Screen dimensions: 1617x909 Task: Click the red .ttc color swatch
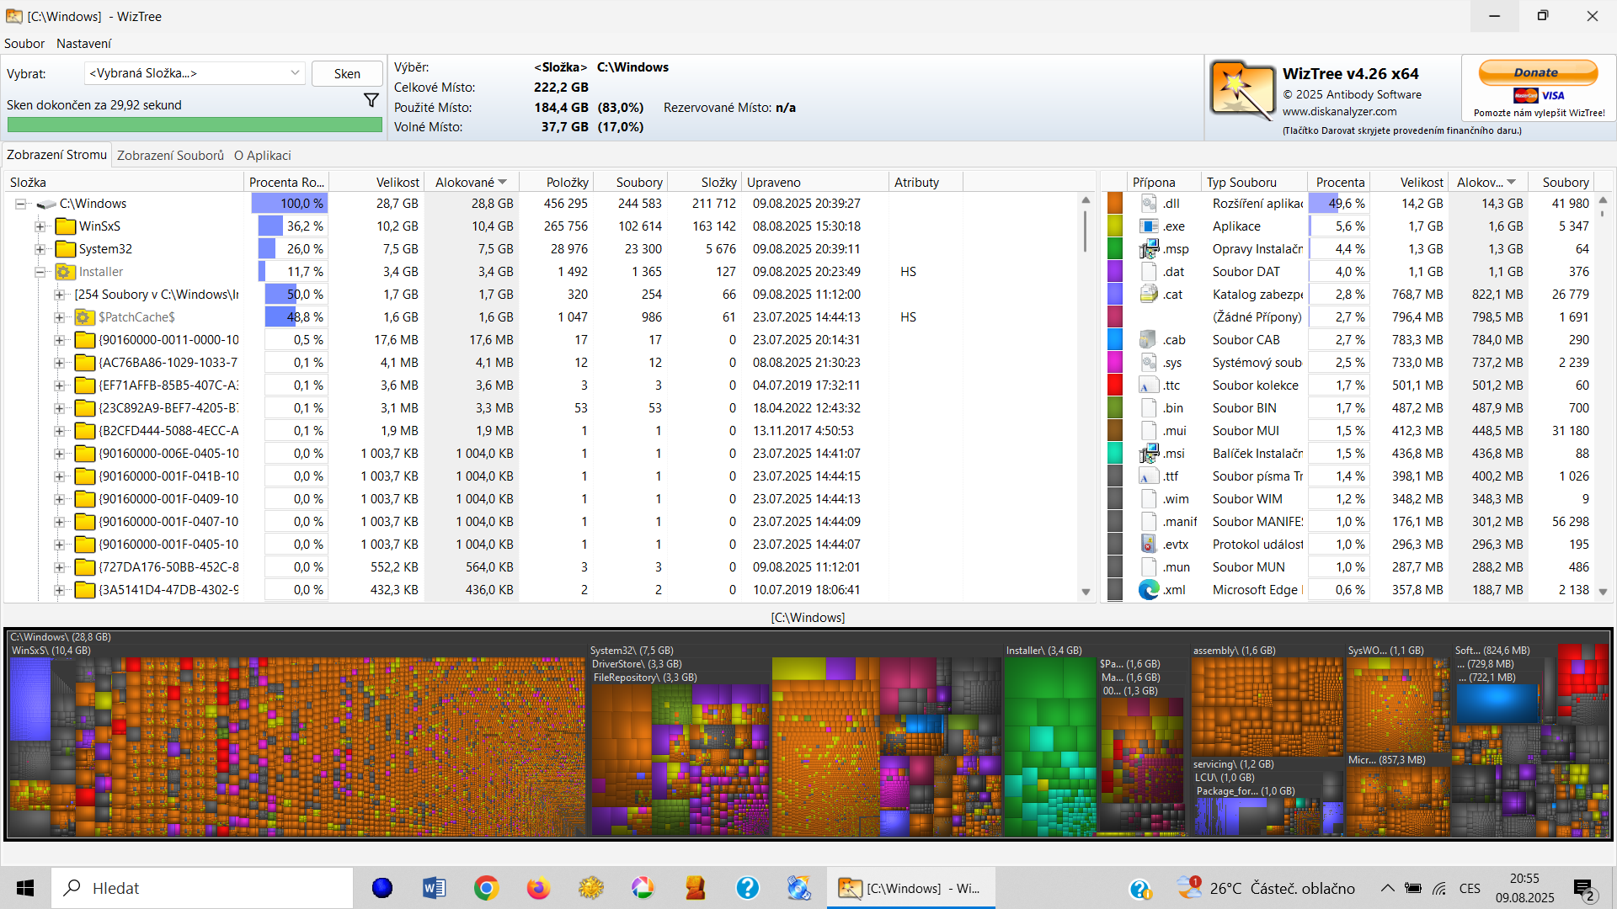[1115, 385]
